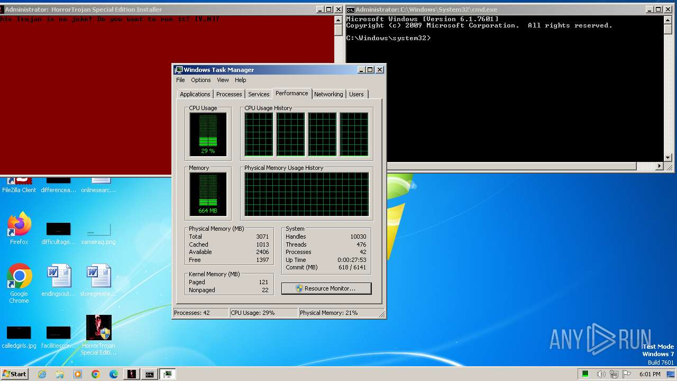
Task: Click the cmd.exe vertical scrollbar down arrow
Action: pyautogui.click(x=667, y=158)
